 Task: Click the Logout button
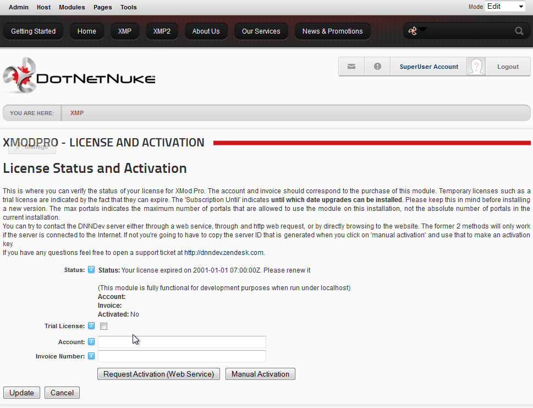(x=508, y=67)
